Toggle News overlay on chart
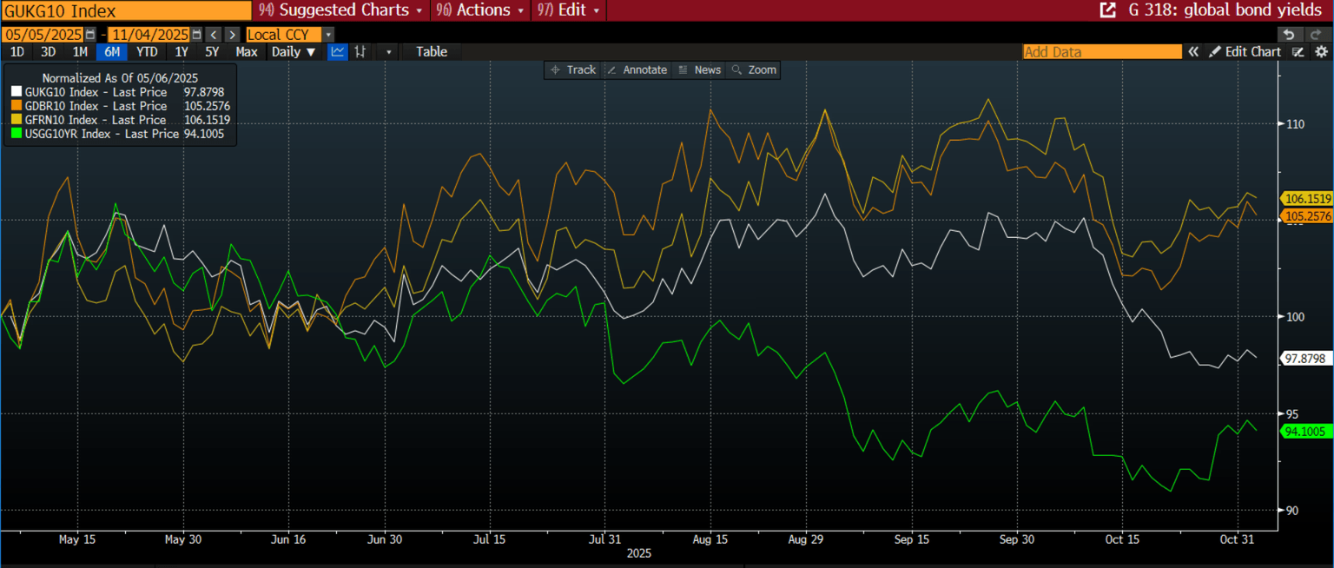Image resolution: width=1334 pixels, height=568 pixels. tap(699, 69)
